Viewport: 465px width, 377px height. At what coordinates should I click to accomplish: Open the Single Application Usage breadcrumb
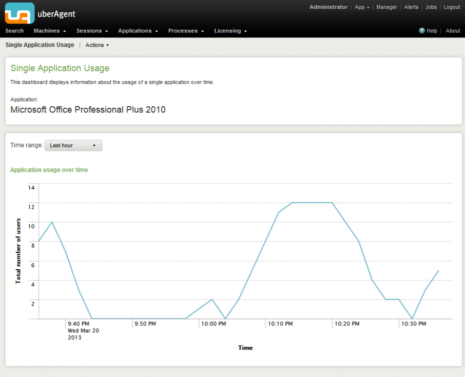40,45
